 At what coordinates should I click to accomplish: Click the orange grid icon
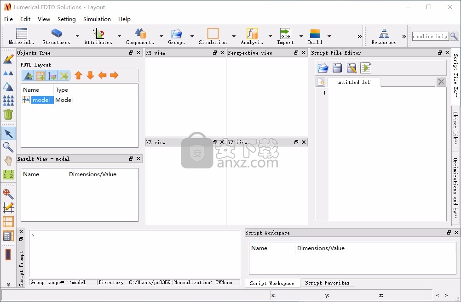(8, 222)
